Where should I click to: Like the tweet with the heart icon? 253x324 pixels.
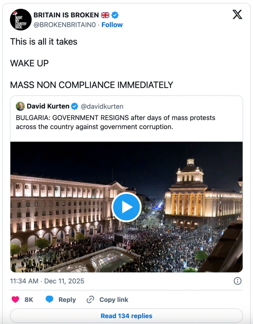point(15,300)
